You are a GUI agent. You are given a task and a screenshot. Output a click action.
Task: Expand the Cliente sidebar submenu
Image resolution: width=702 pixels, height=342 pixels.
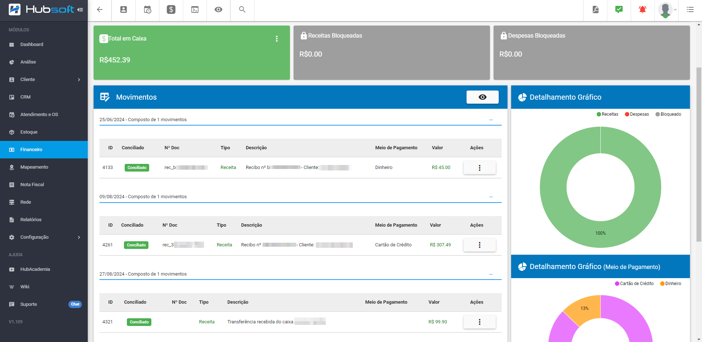pyautogui.click(x=79, y=80)
